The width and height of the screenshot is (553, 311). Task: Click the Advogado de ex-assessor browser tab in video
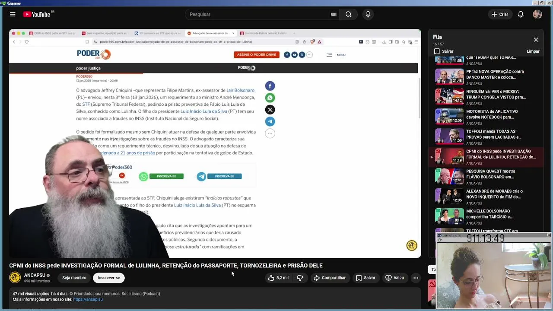210,33
